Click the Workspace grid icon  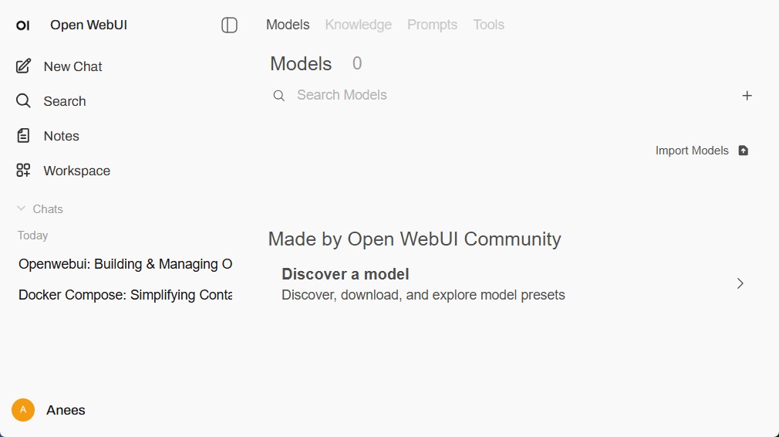[x=24, y=171]
